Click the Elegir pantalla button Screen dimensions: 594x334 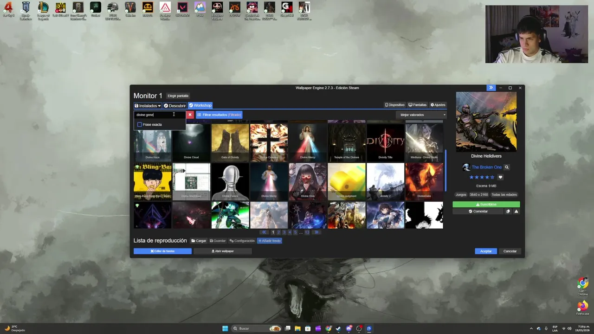point(178,96)
